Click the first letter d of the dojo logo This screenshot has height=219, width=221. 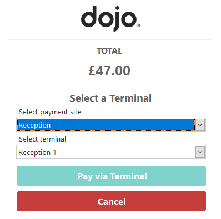pos(89,17)
